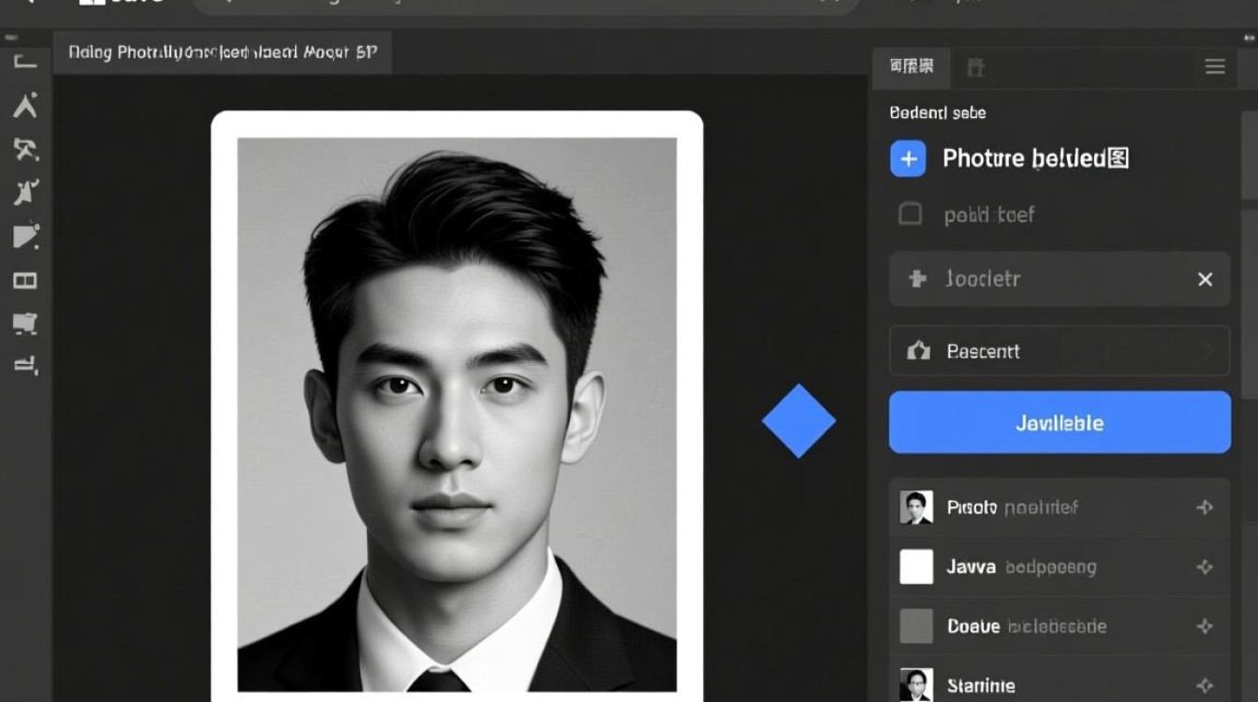Expand the Pascentt row

[x=1207, y=352]
